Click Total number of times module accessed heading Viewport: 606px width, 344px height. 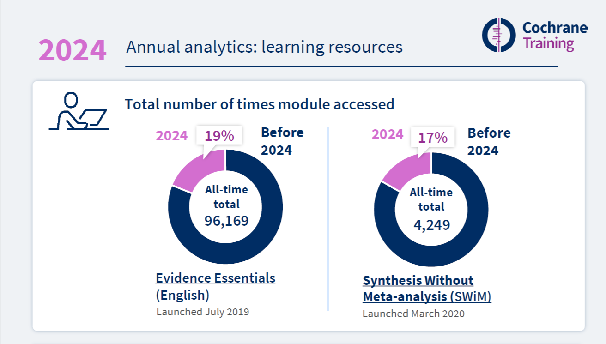pyautogui.click(x=260, y=104)
